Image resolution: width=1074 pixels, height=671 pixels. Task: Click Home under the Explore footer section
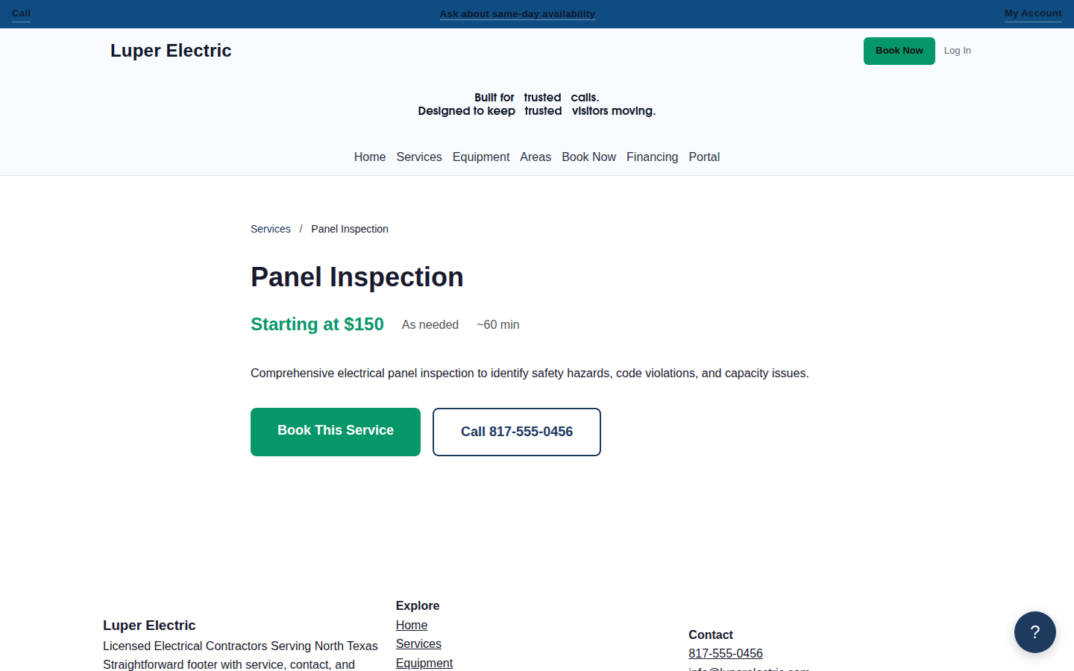coord(412,625)
